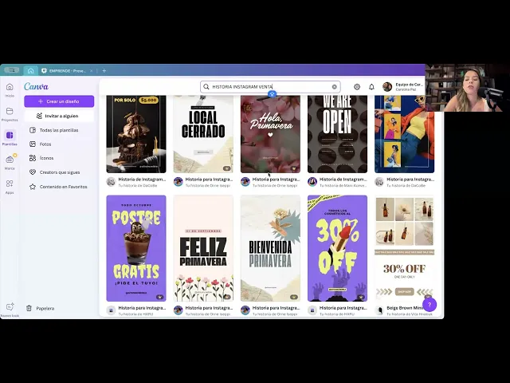Click the Nuevo look icon
The width and height of the screenshot is (510, 383).
click(x=10, y=306)
